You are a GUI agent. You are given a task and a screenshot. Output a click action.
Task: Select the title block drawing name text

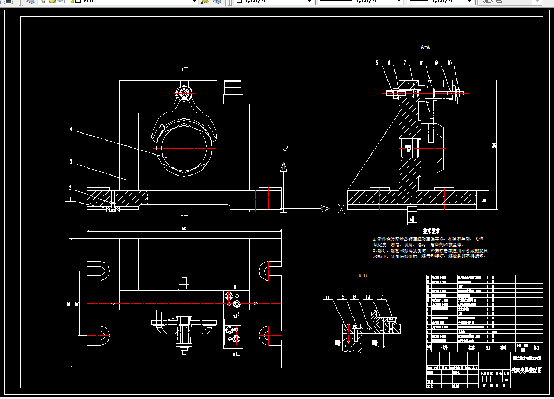(x=526, y=370)
